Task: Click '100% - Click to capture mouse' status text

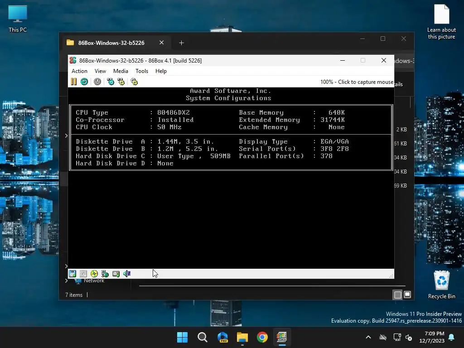Action: pyautogui.click(x=357, y=82)
